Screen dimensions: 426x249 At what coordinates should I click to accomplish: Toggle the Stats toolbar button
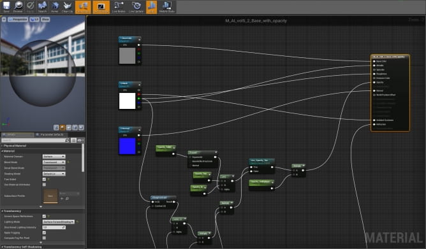point(151,7)
